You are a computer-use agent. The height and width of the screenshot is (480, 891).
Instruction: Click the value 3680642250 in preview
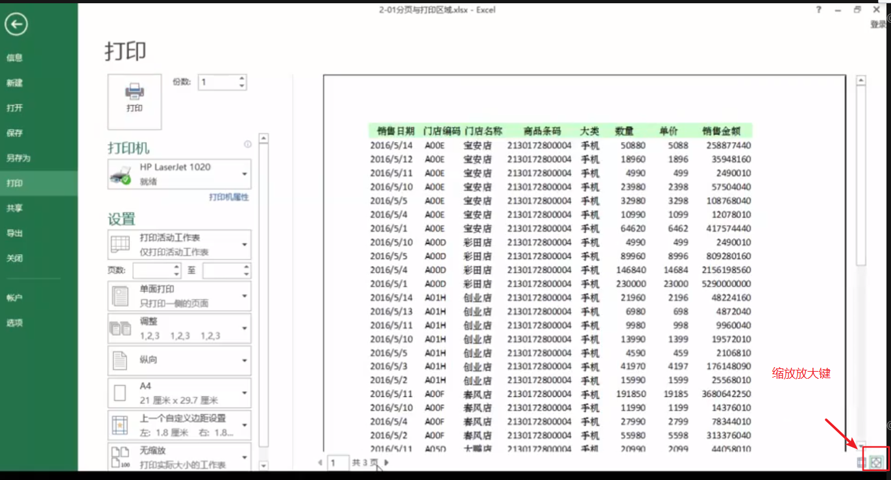tap(726, 394)
